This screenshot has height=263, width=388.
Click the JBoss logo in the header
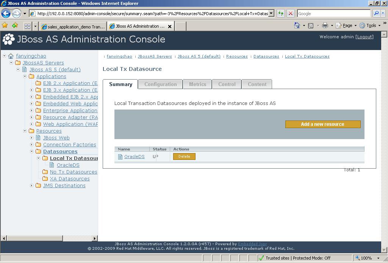click(x=8, y=39)
